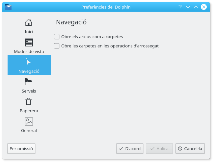This screenshot has height=163, width=214.
Task: Maximize the window using up chevron
Action: point(196,7)
